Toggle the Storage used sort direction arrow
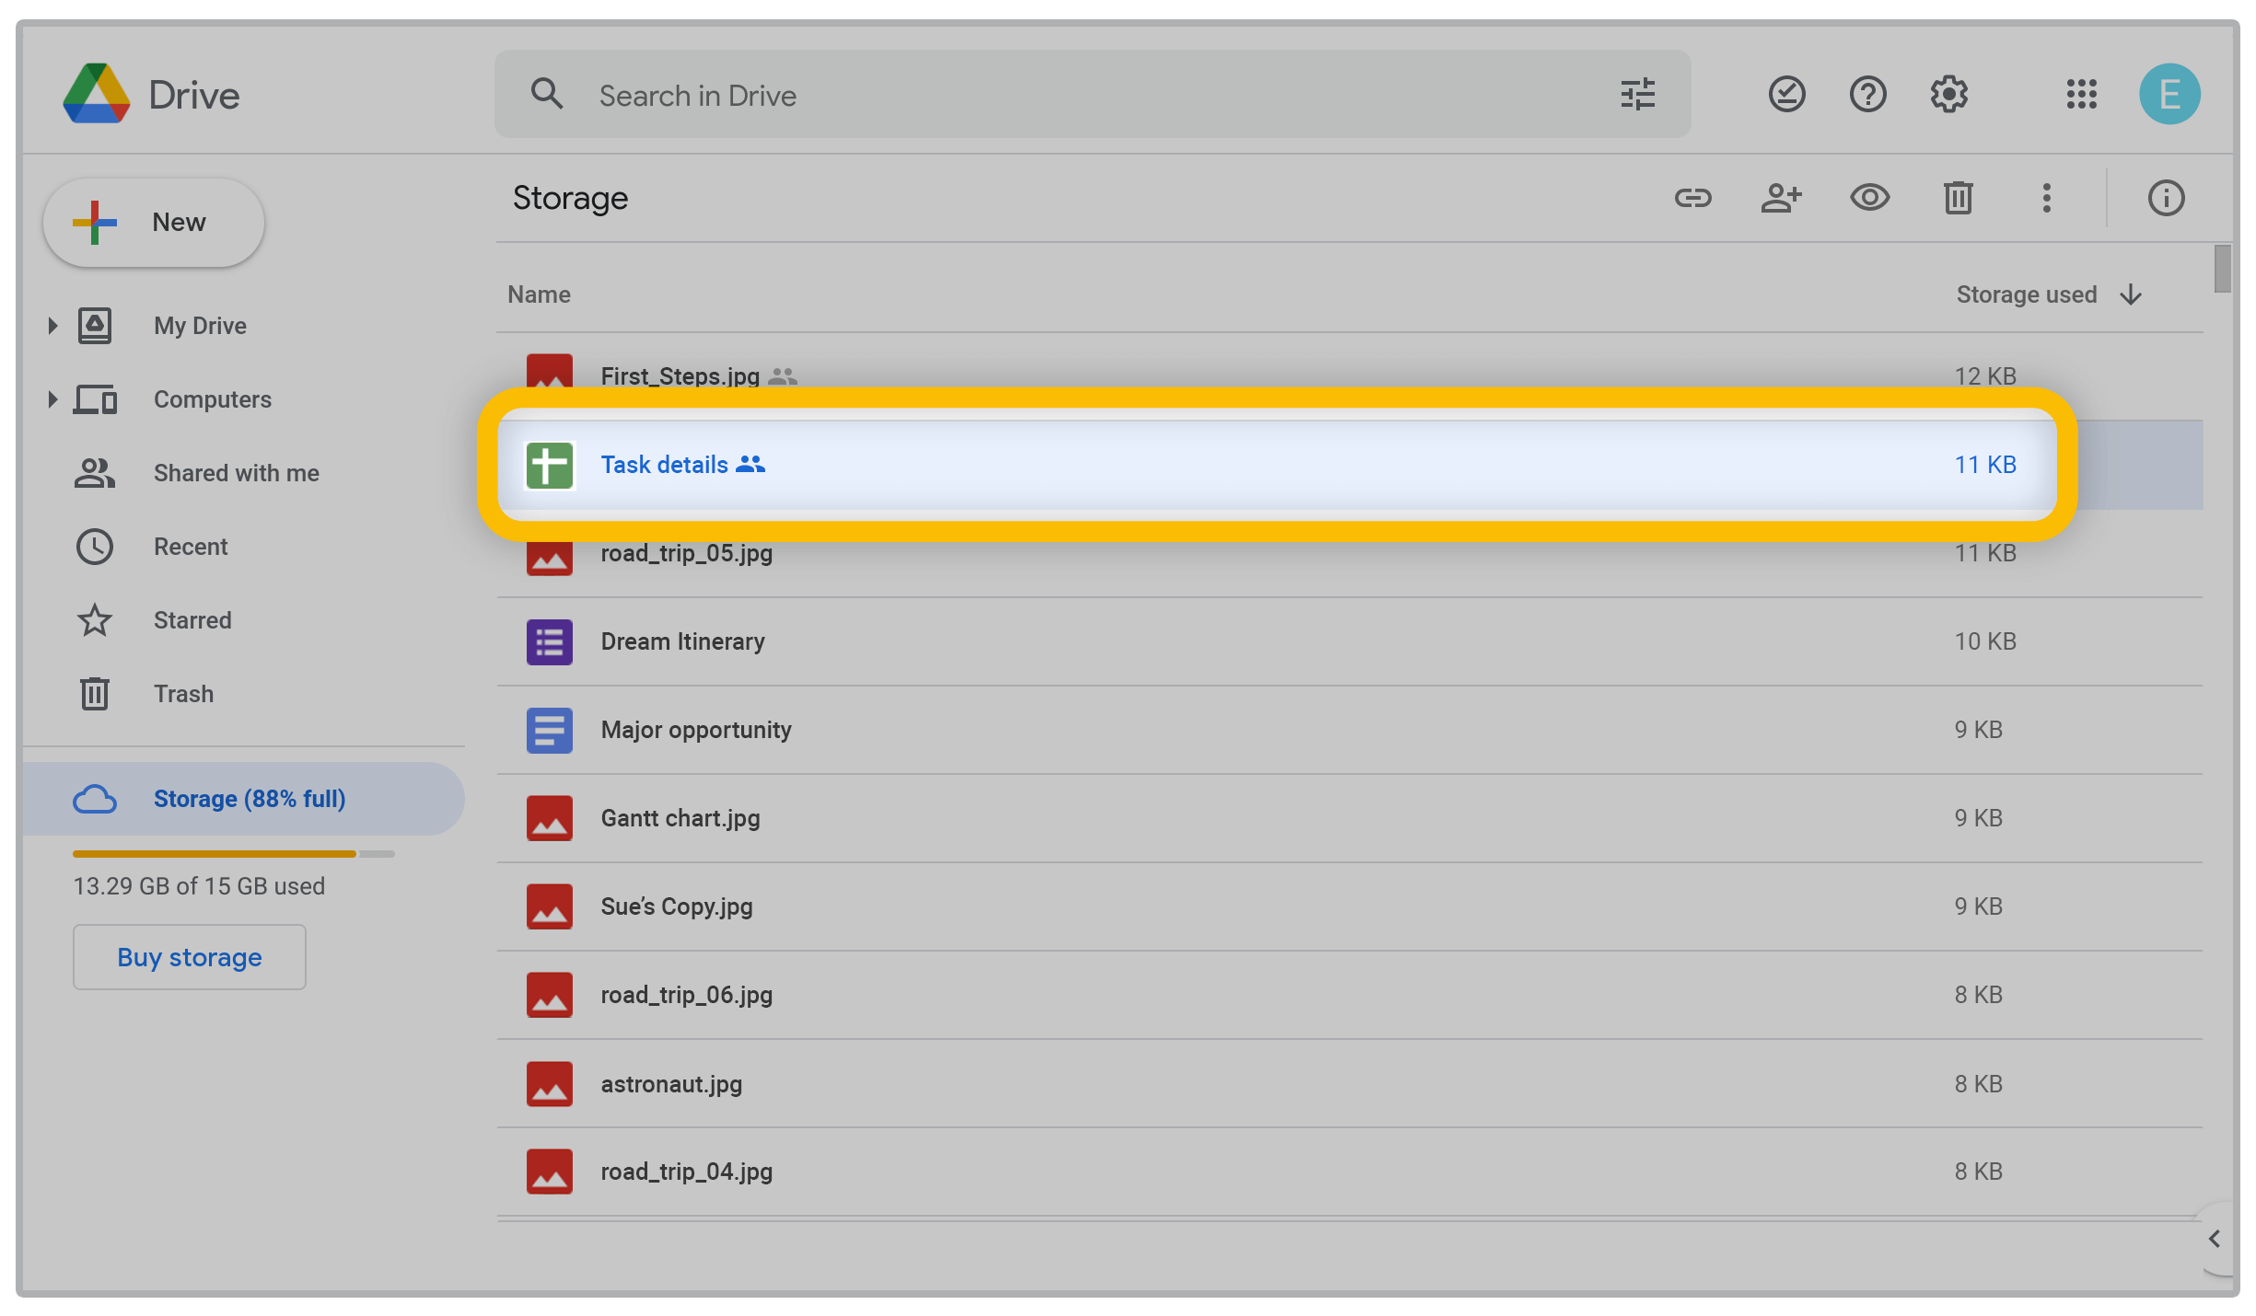2256x1316 pixels. [2131, 294]
